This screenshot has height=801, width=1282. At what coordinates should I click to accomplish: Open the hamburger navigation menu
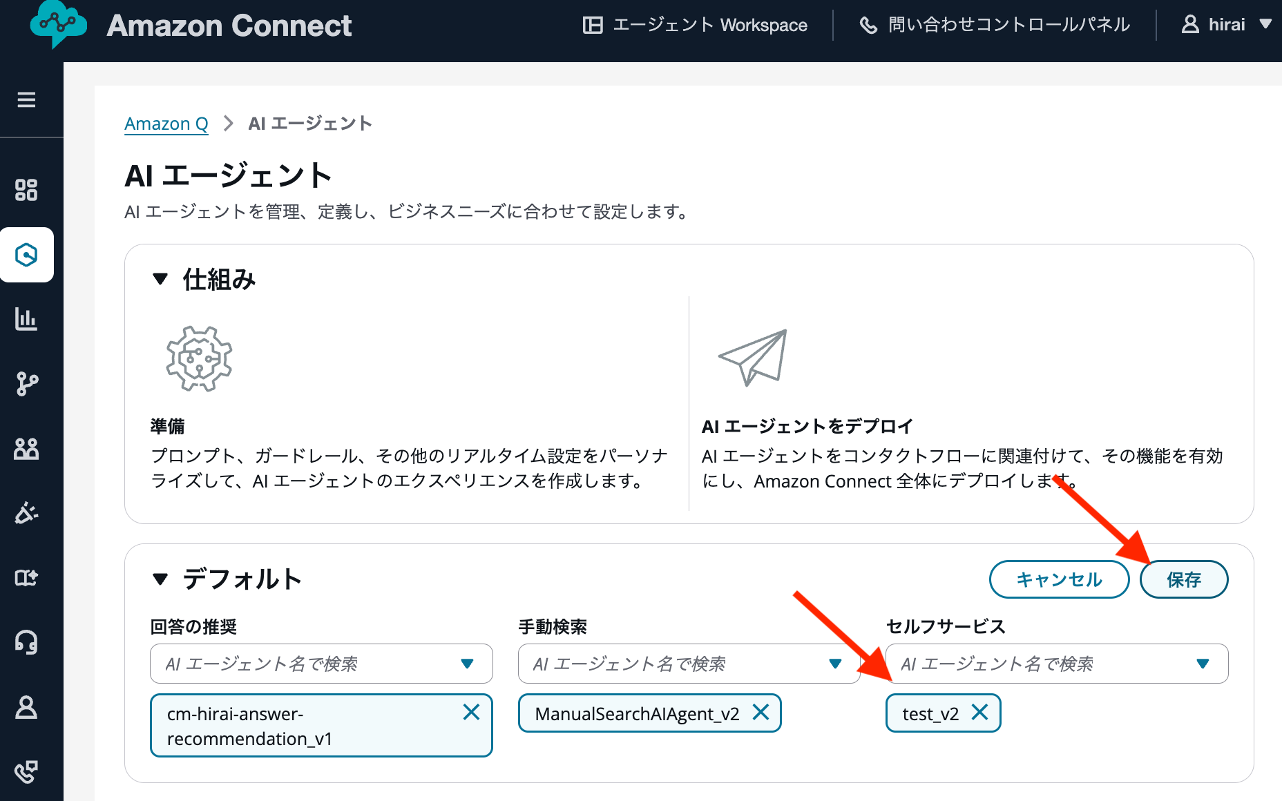(x=26, y=100)
